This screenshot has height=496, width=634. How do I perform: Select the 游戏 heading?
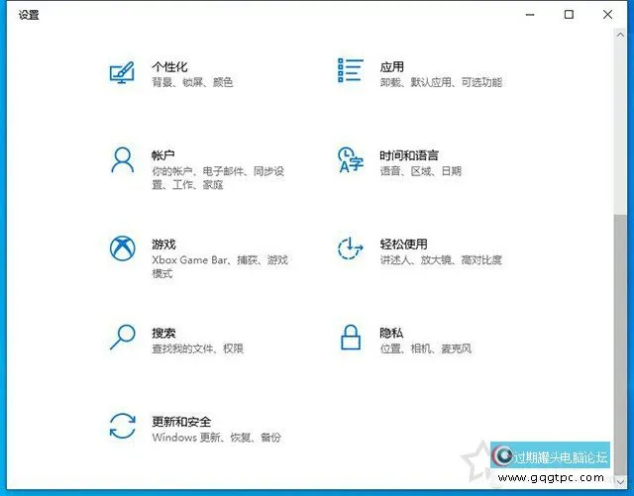point(163,245)
